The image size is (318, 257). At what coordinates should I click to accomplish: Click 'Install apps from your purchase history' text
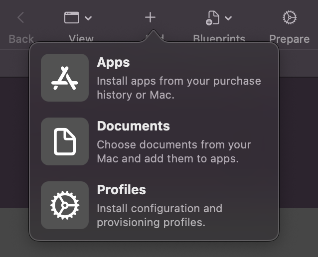(178, 87)
